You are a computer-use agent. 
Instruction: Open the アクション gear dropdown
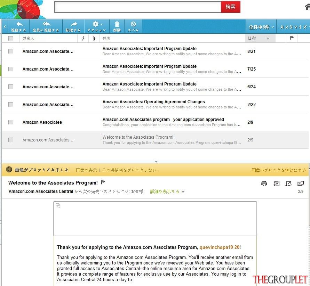tap(97, 26)
